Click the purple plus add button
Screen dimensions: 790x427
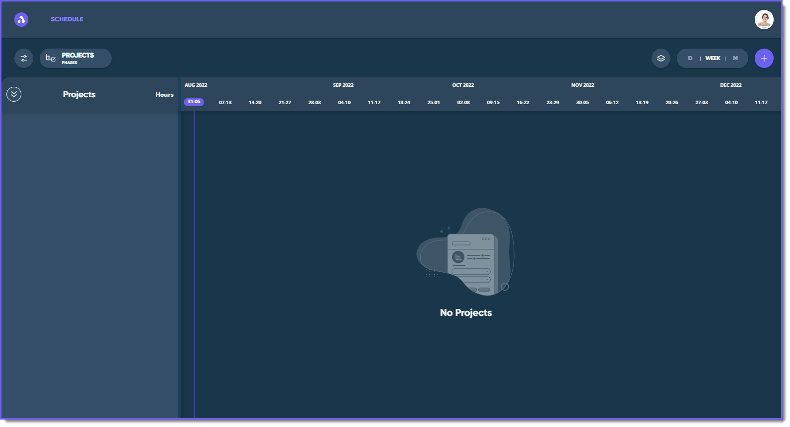pos(764,59)
